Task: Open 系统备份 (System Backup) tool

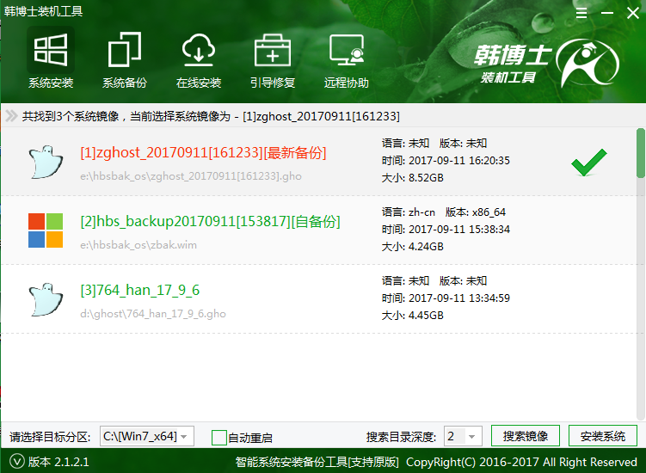Action: (x=124, y=59)
